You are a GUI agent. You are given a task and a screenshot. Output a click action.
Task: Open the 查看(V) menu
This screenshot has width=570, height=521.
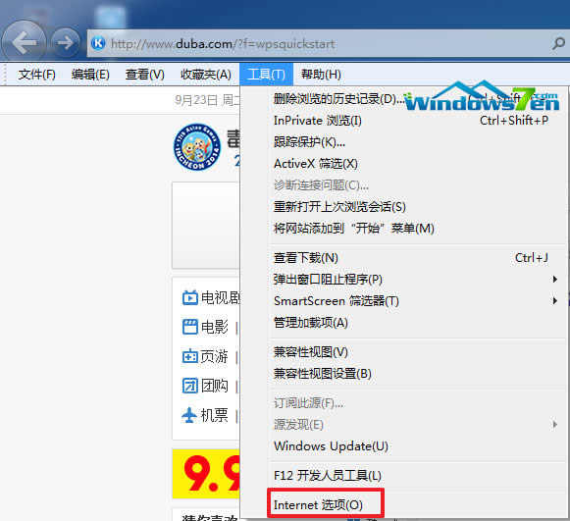[x=144, y=75]
